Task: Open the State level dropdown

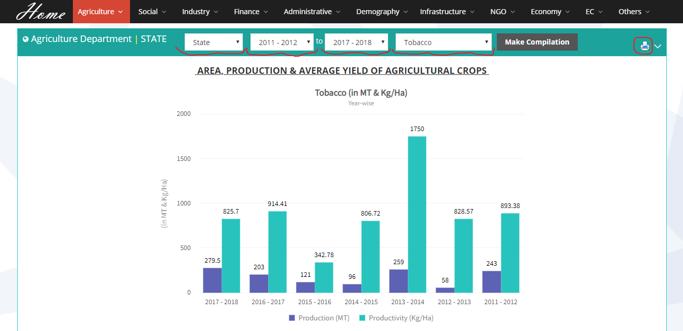Action: [x=214, y=42]
